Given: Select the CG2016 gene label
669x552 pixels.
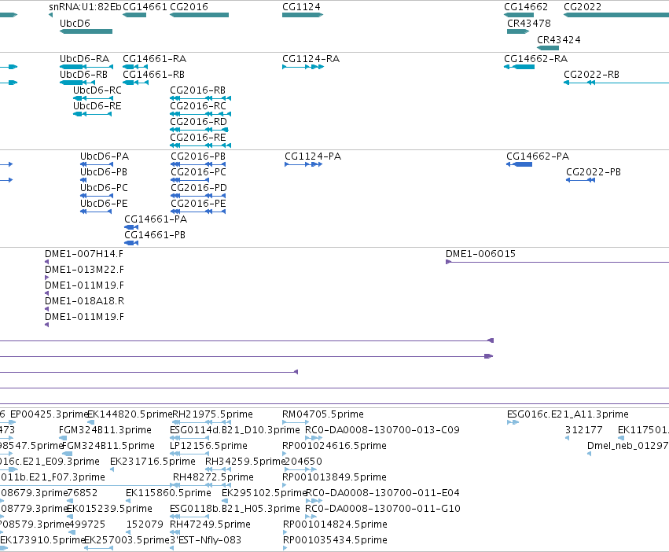Looking at the screenshot, I should click(x=189, y=7).
